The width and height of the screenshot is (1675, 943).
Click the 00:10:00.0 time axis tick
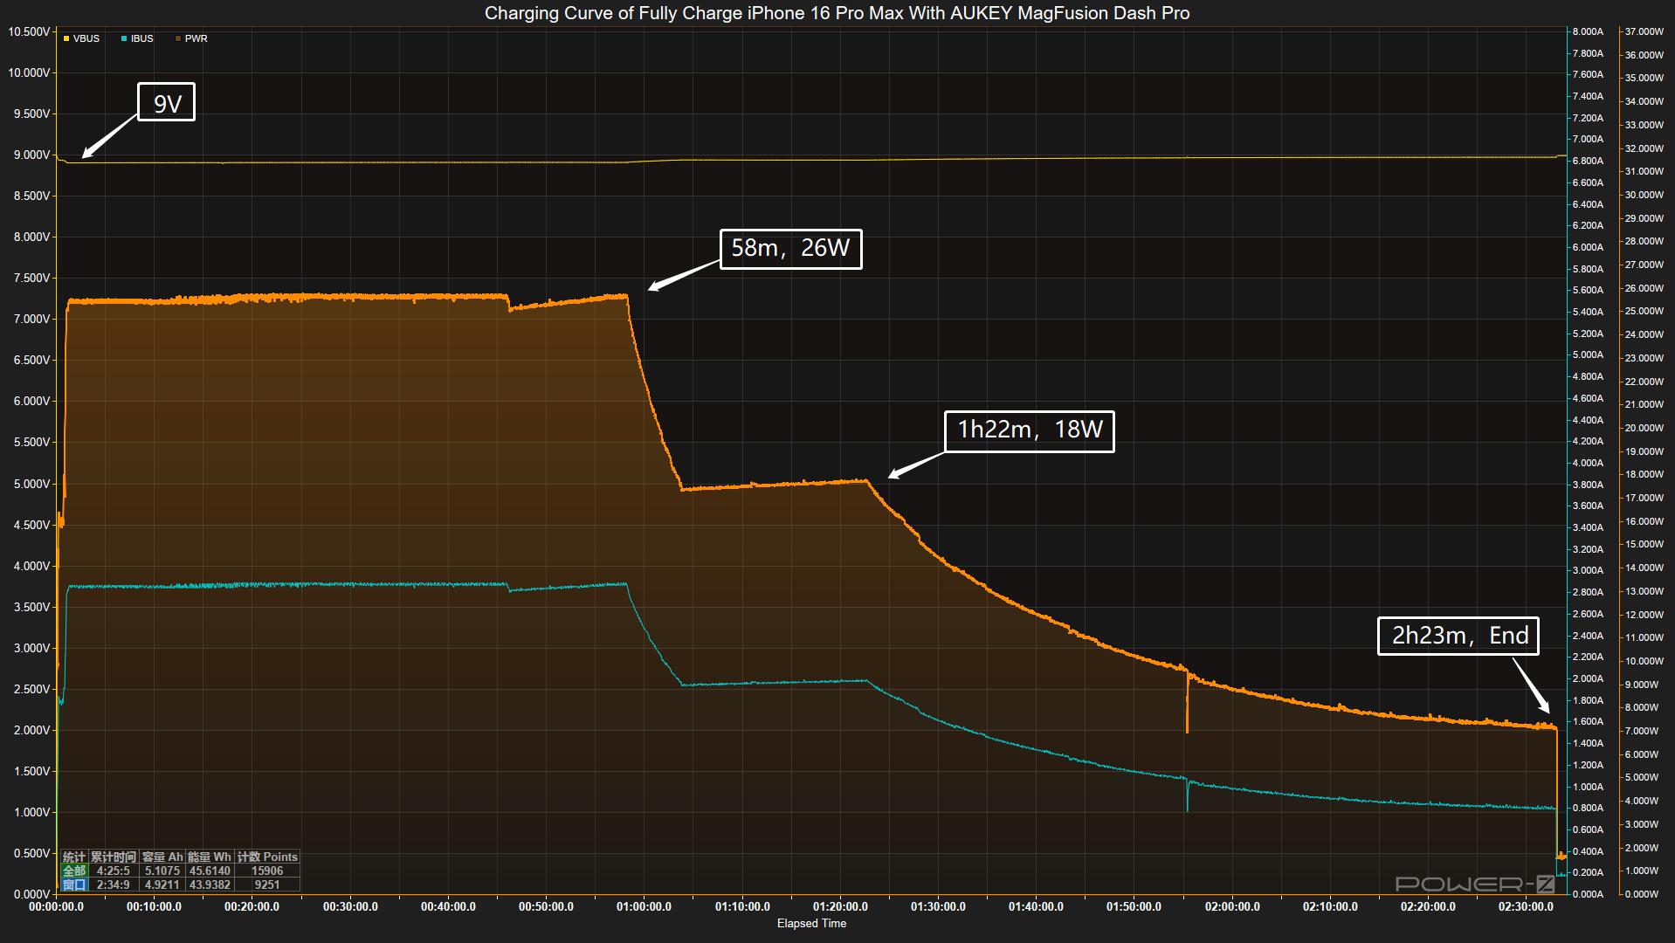tap(154, 906)
